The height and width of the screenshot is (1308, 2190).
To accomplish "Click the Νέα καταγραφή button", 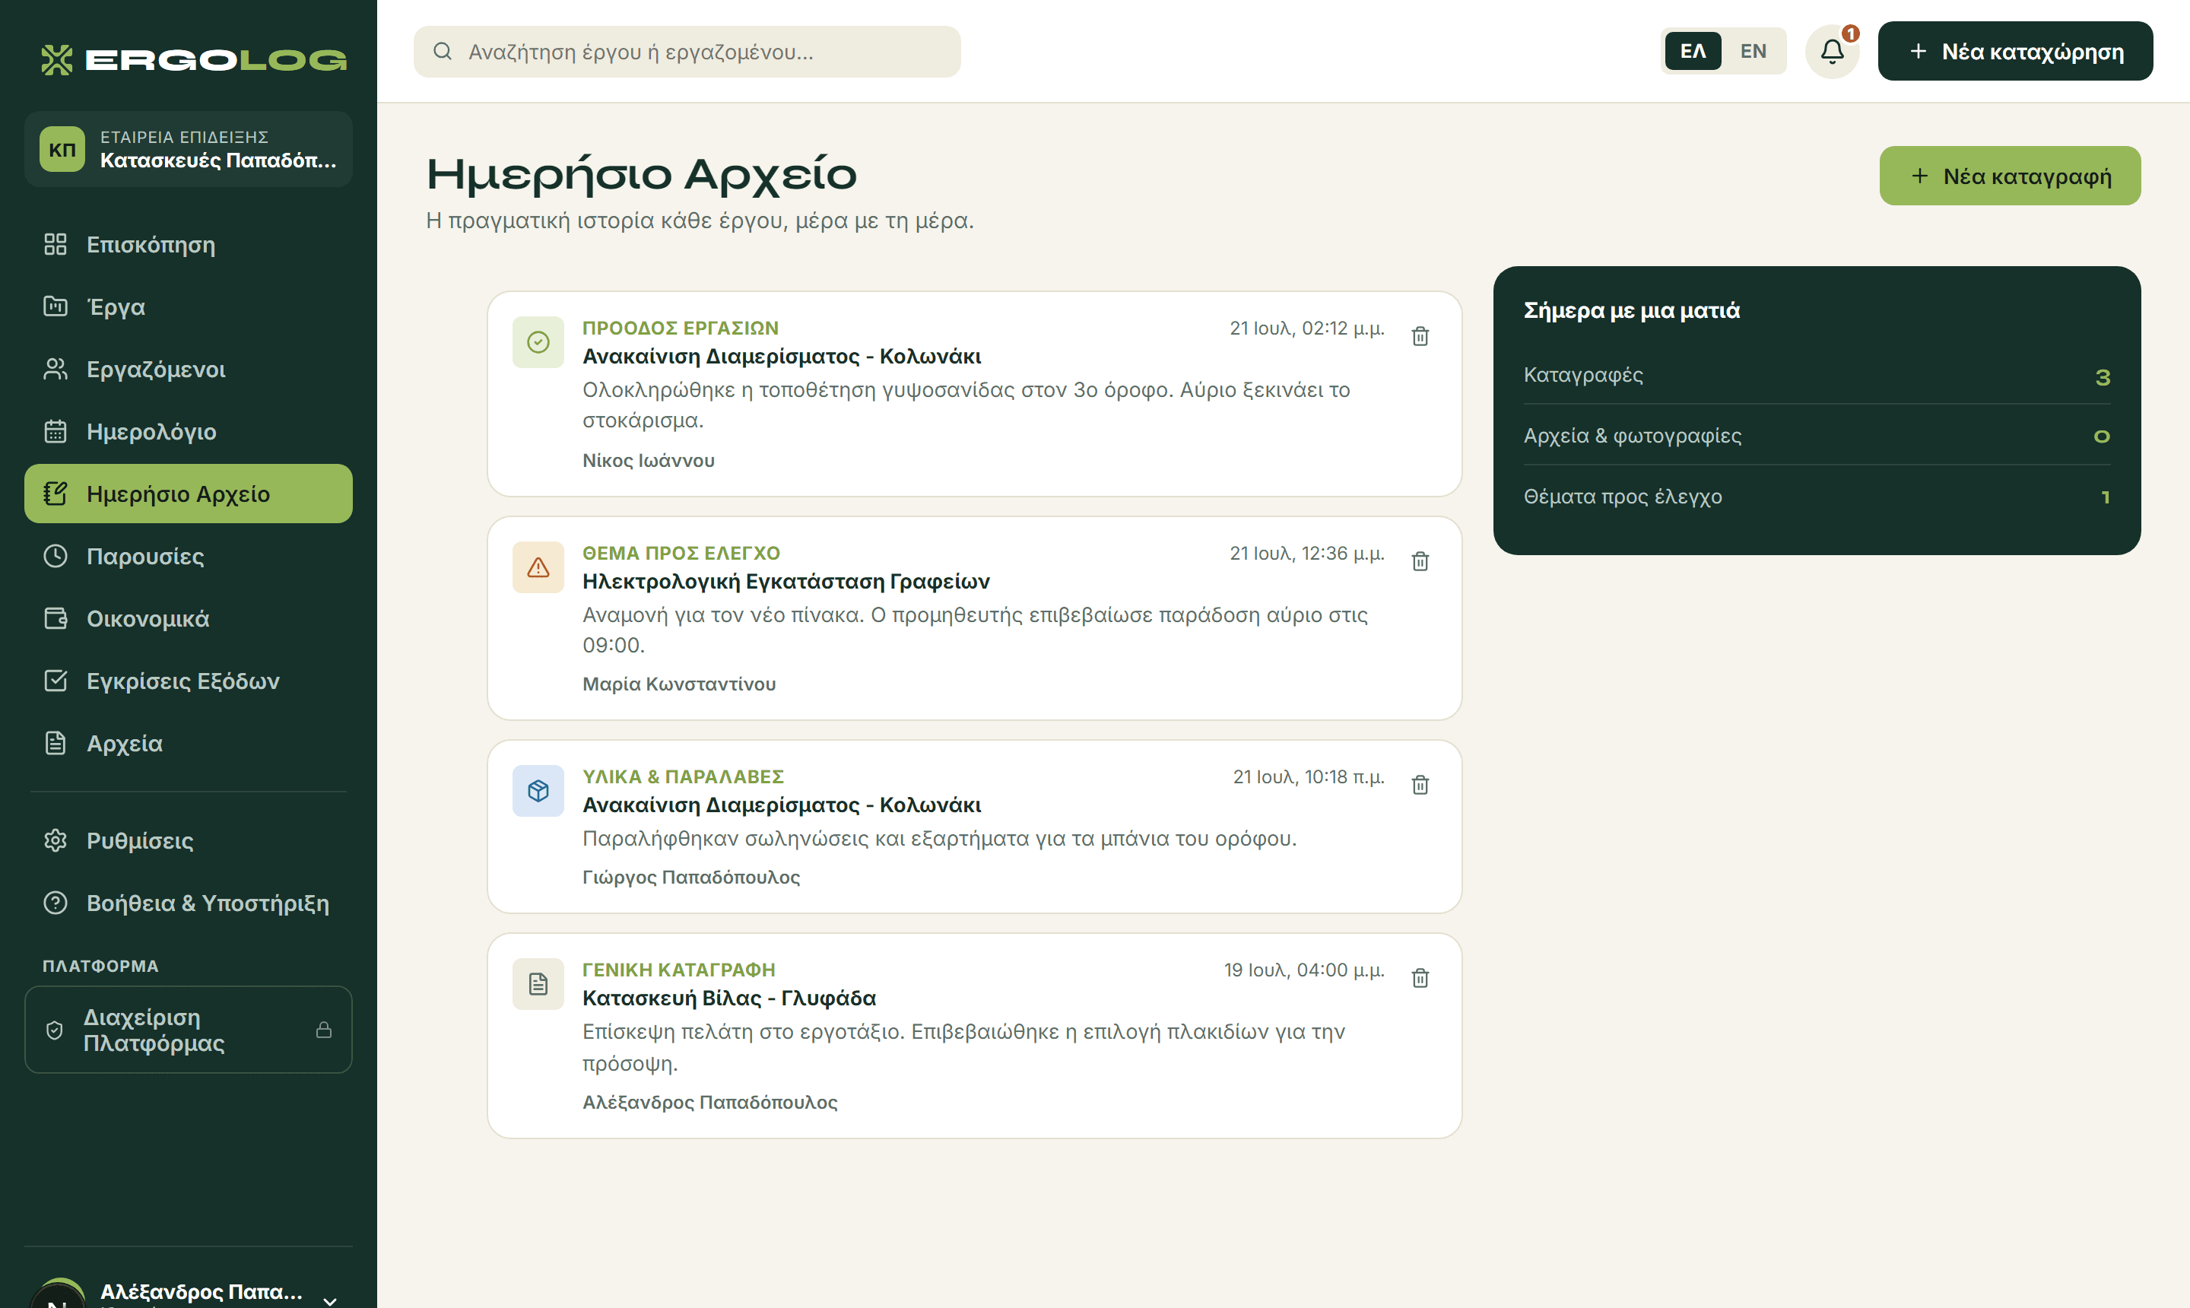I will [x=2009, y=176].
